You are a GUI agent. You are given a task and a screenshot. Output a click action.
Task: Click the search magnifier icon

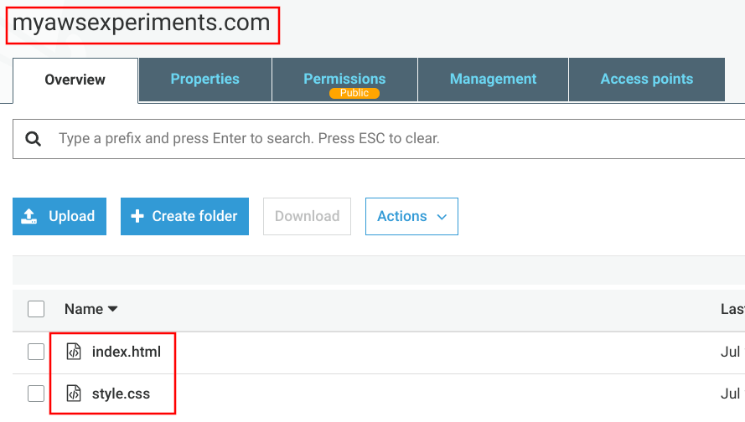(x=33, y=139)
